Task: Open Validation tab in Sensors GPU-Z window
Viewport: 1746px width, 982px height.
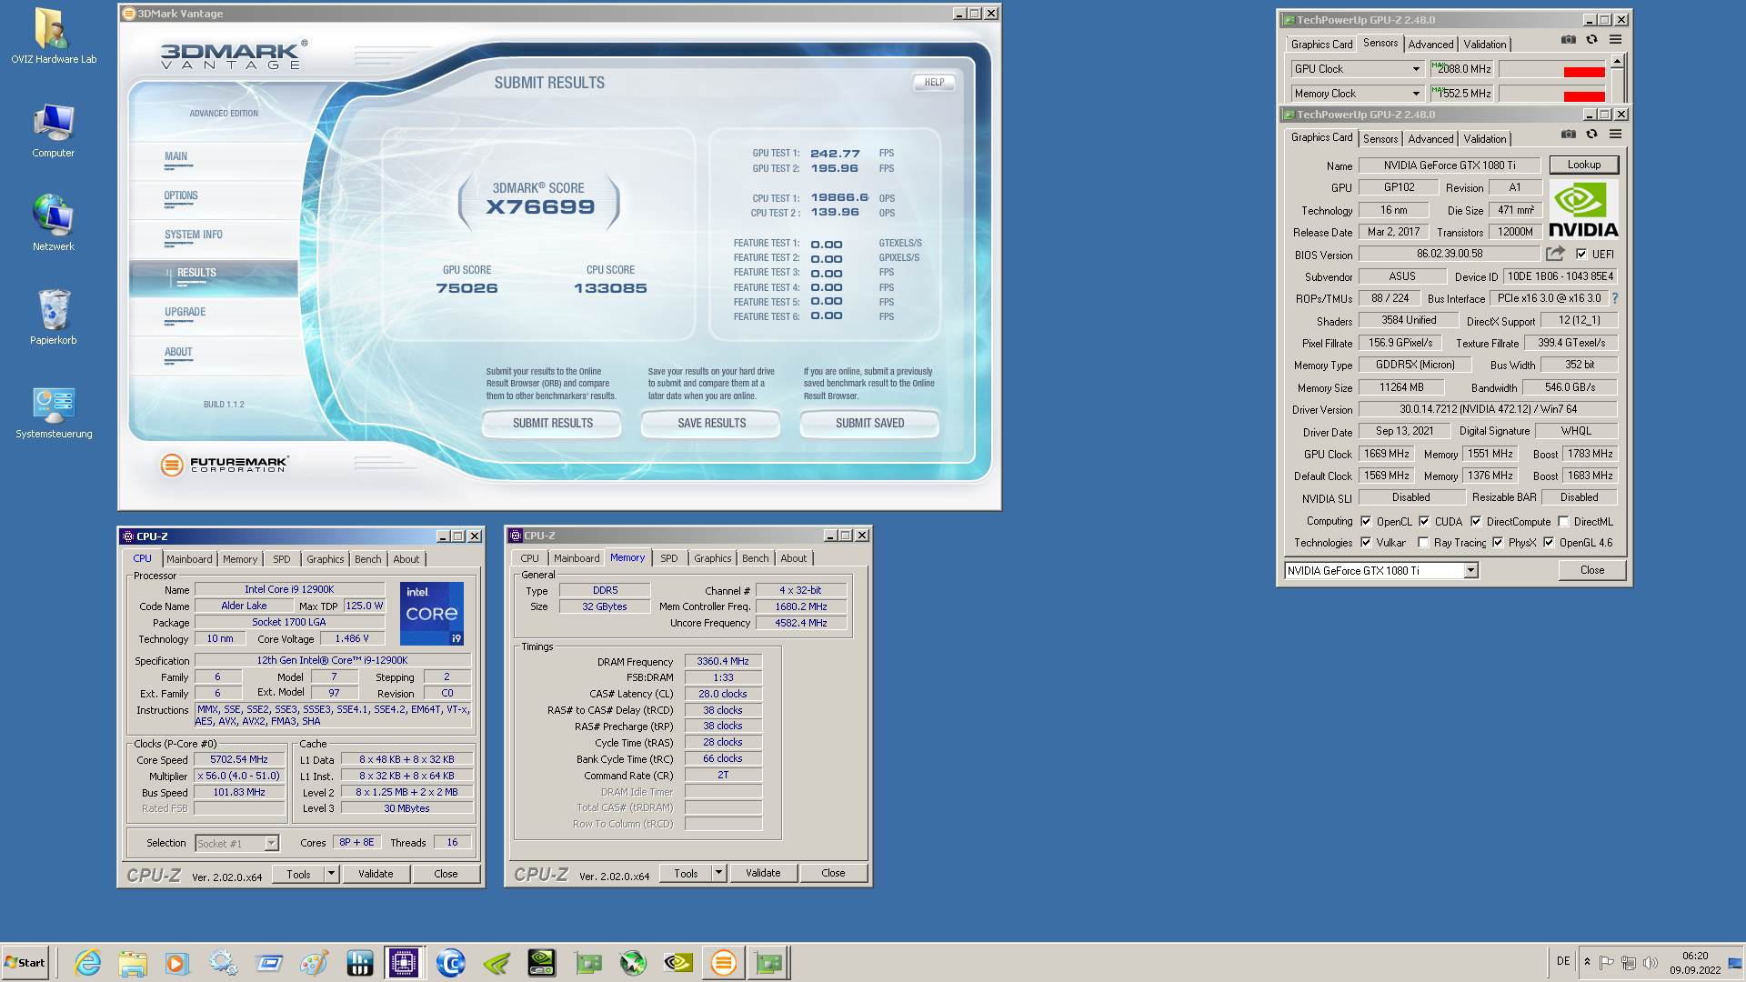Action: pyautogui.click(x=1485, y=45)
